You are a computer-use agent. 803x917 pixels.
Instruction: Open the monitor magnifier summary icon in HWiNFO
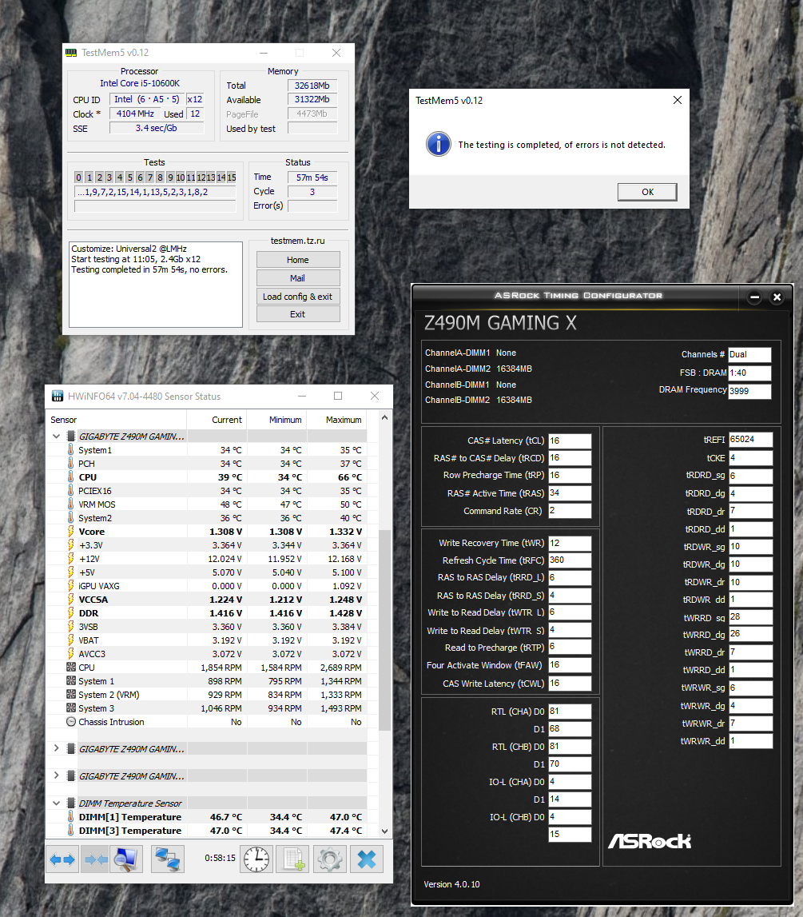126,859
